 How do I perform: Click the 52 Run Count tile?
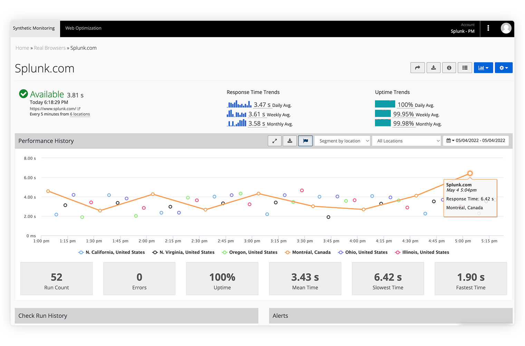point(57,279)
